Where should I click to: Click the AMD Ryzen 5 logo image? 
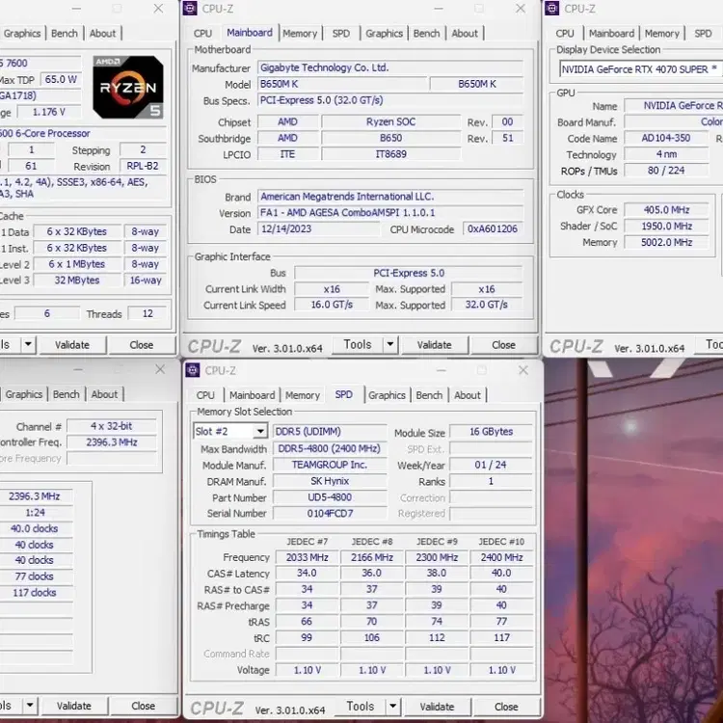click(128, 87)
